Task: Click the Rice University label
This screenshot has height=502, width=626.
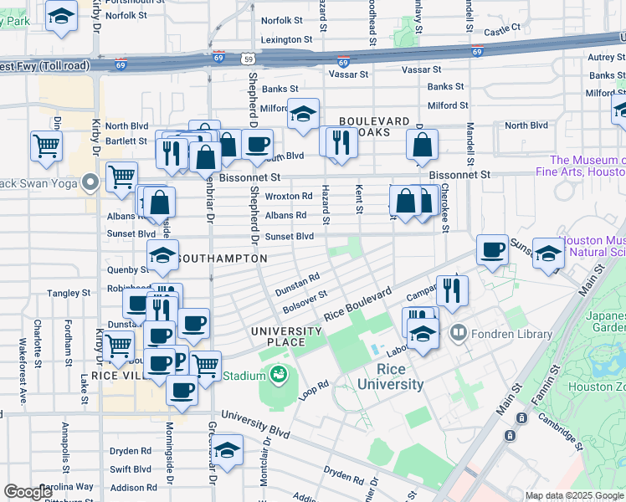Action: 390,376
